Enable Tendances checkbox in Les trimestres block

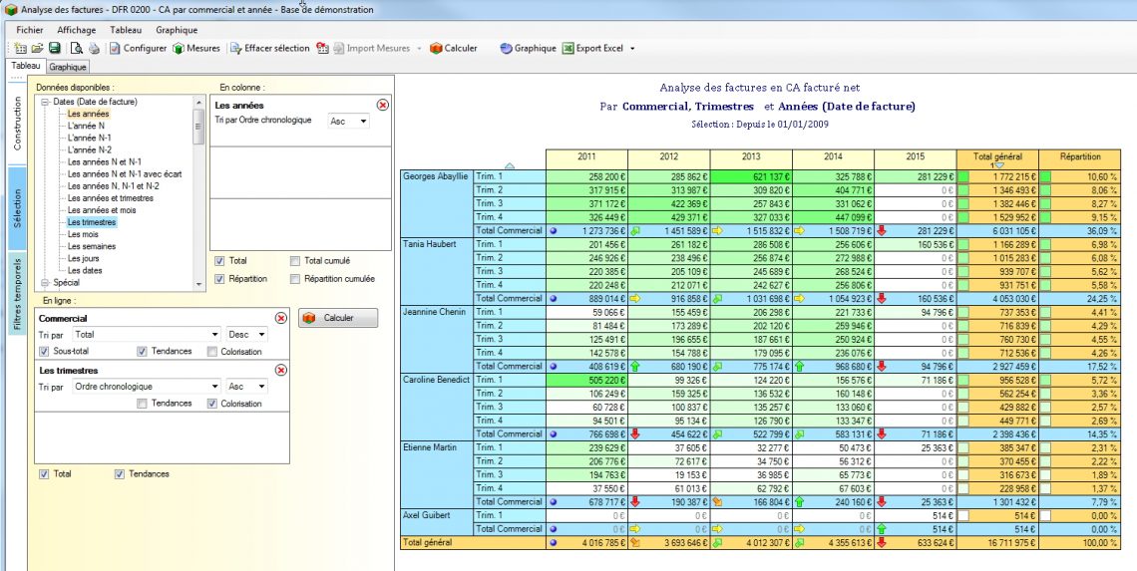point(142,404)
